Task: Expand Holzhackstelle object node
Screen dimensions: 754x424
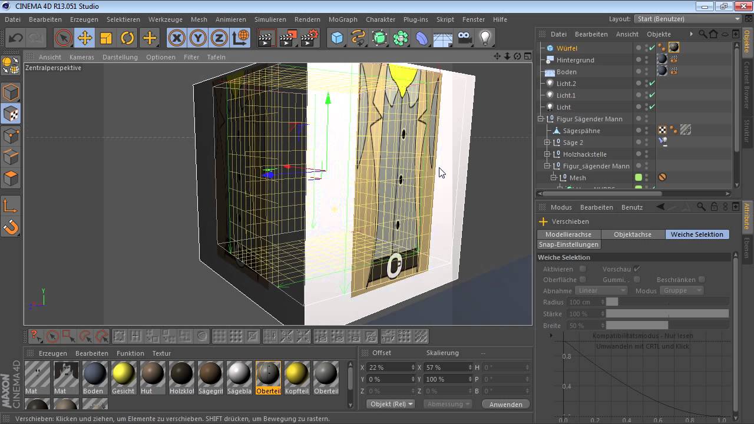Action: coord(547,154)
